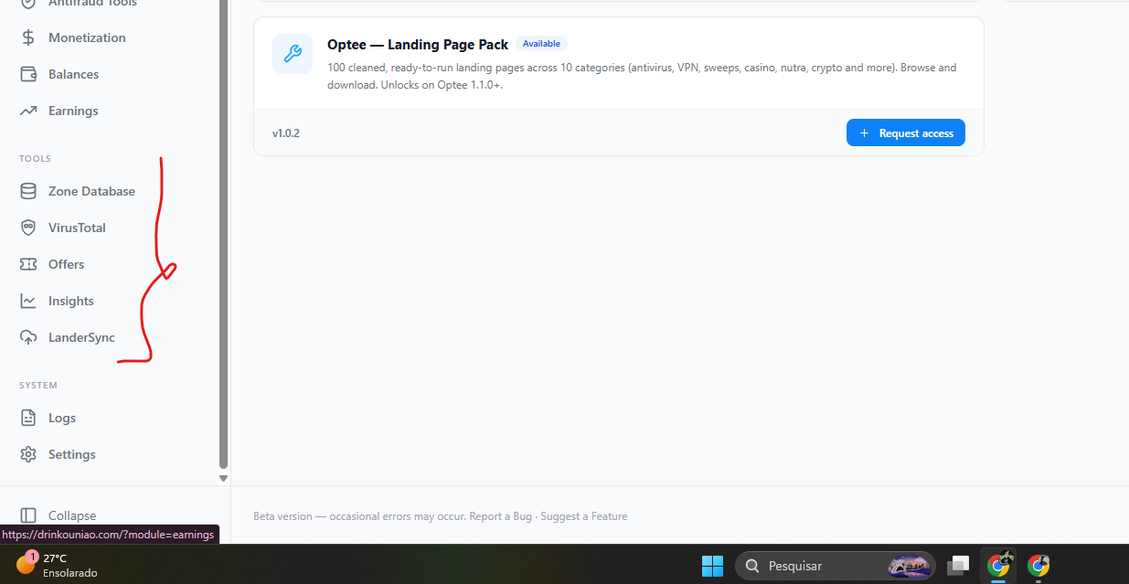Image resolution: width=1129 pixels, height=584 pixels.
Task: Click the LanderSync cloud upload icon
Action: [28, 337]
